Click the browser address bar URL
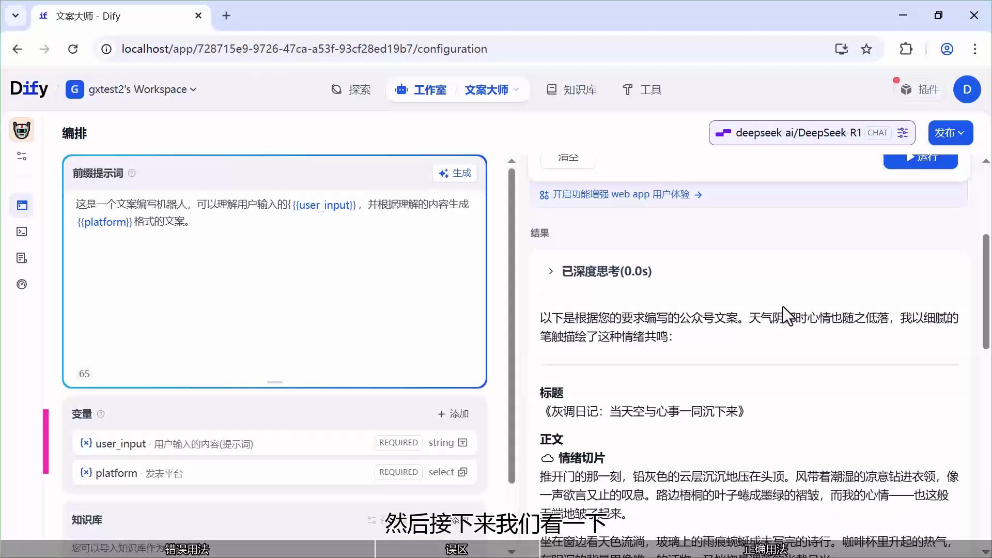The height and width of the screenshot is (558, 992). click(304, 49)
